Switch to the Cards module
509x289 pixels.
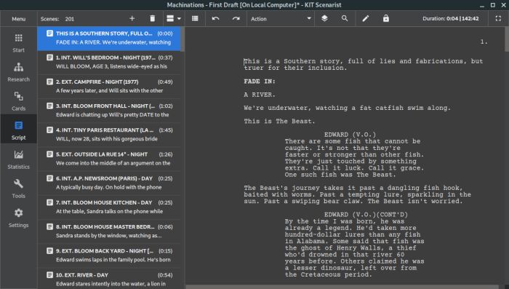coord(18,100)
